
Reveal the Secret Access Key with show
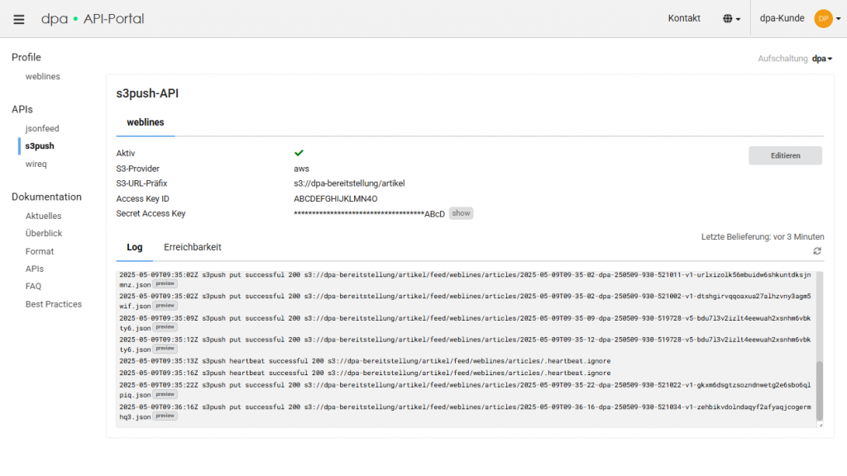coord(461,213)
